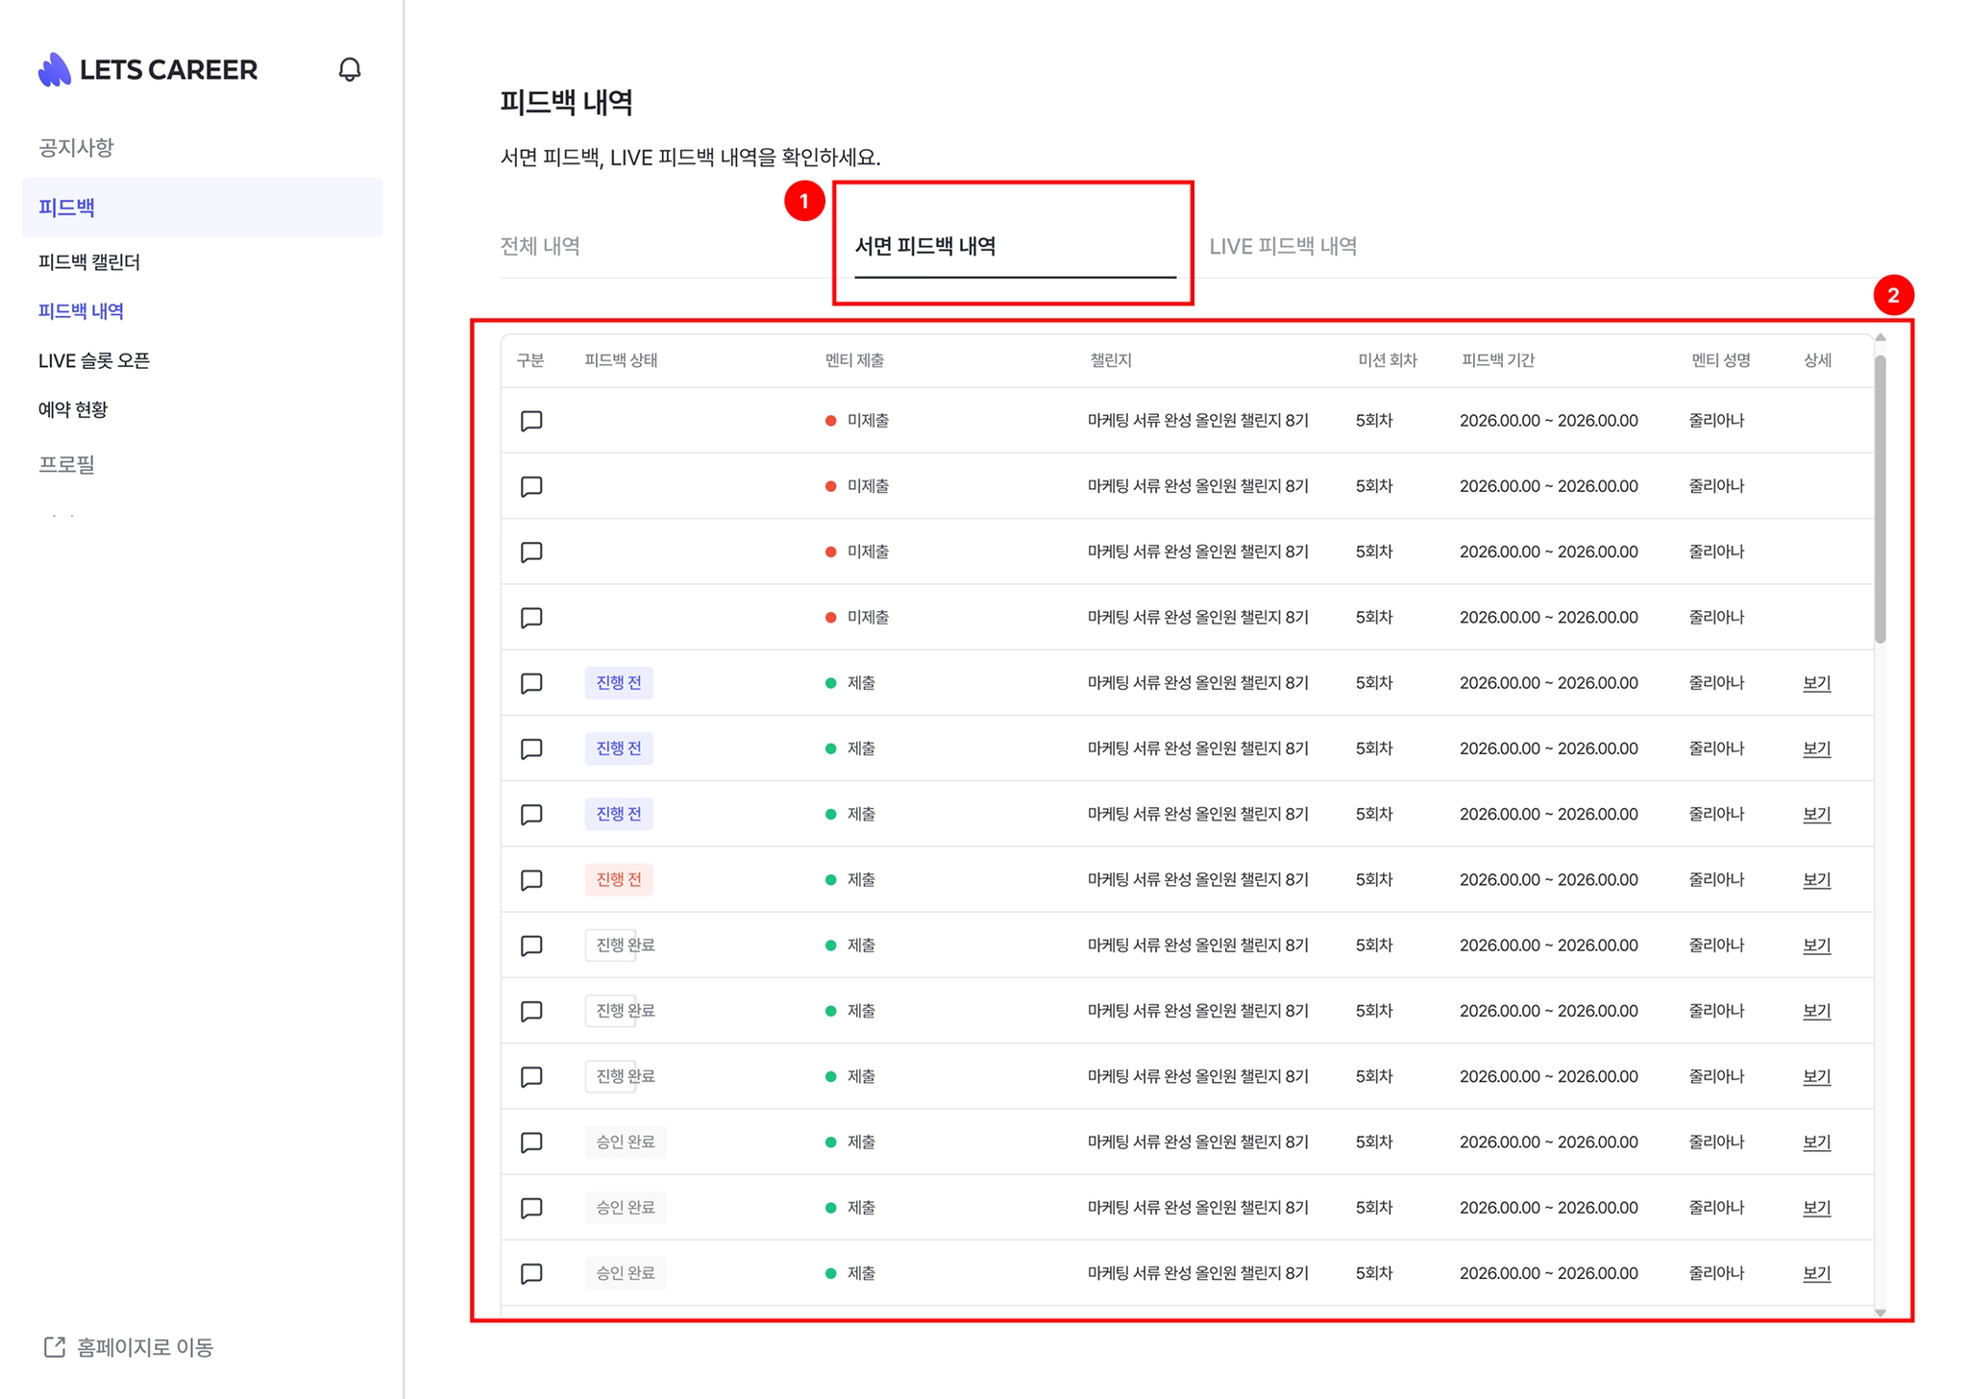
Task: Open 보기 in the red 진행 전 row
Action: pyautogui.click(x=1816, y=879)
